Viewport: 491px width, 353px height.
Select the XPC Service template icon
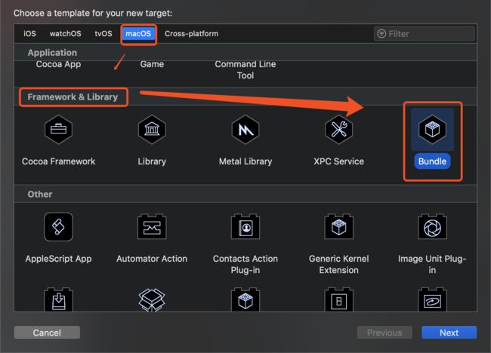pos(339,129)
